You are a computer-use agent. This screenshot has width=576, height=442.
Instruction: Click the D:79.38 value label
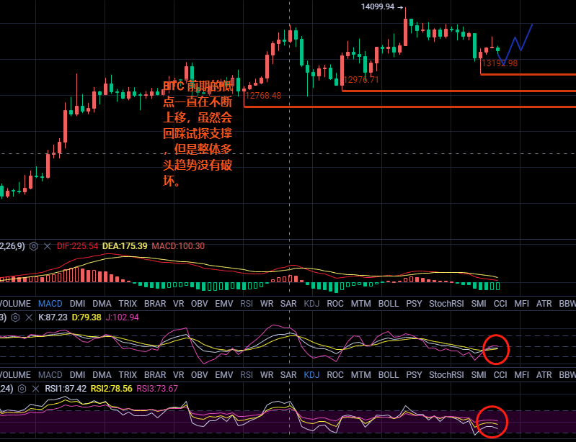tap(87, 317)
